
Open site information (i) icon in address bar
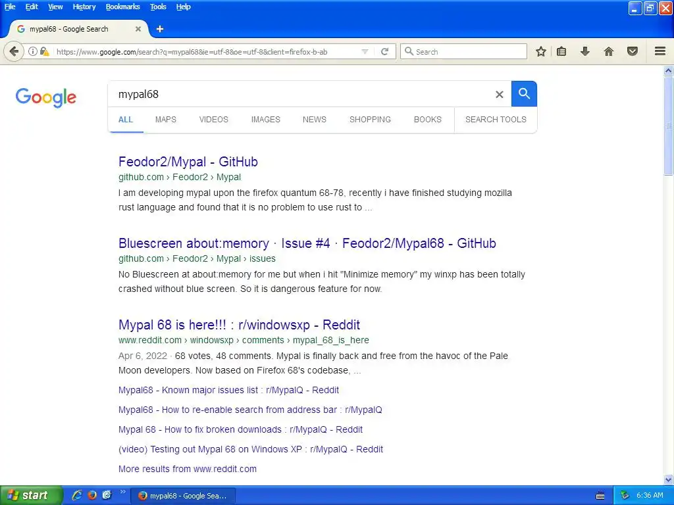coord(33,51)
